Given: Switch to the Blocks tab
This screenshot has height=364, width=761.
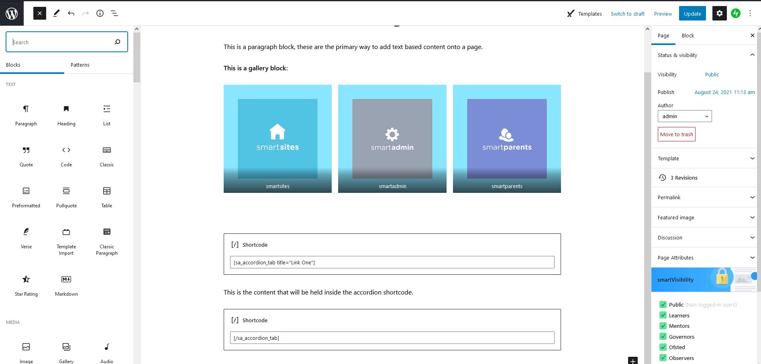Looking at the screenshot, I should (x=32, y=65).
